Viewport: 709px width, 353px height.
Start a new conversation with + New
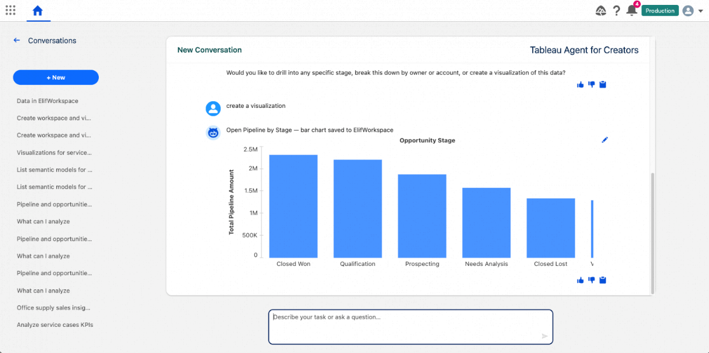click(56, 77)
